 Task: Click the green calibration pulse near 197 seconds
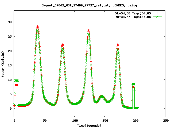(133, 84)
